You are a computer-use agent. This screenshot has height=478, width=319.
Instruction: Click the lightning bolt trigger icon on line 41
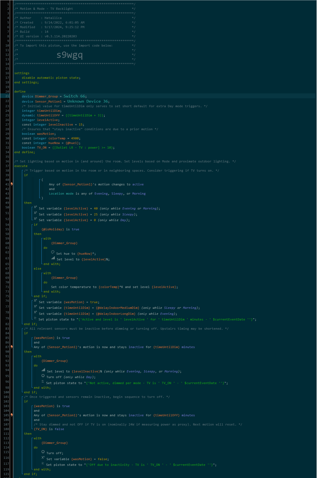click(x=12, y=184)
